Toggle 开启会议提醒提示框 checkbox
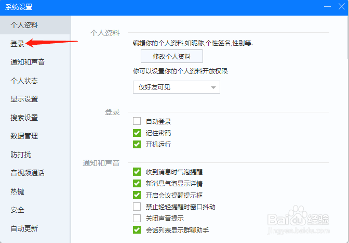Image resolution: width=349 pixels, height=243 pixels. (x=137, y=195)
